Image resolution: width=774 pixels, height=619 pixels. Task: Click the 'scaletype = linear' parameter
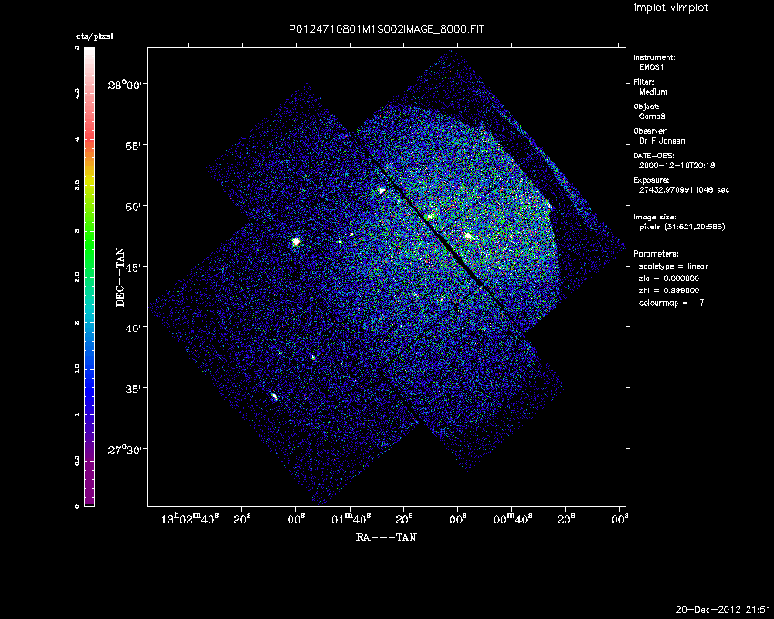[x=674, y=265]
